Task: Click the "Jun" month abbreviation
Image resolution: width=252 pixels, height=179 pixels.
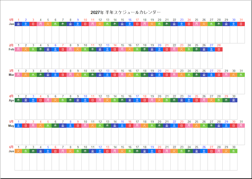Action: coord(11,151)
